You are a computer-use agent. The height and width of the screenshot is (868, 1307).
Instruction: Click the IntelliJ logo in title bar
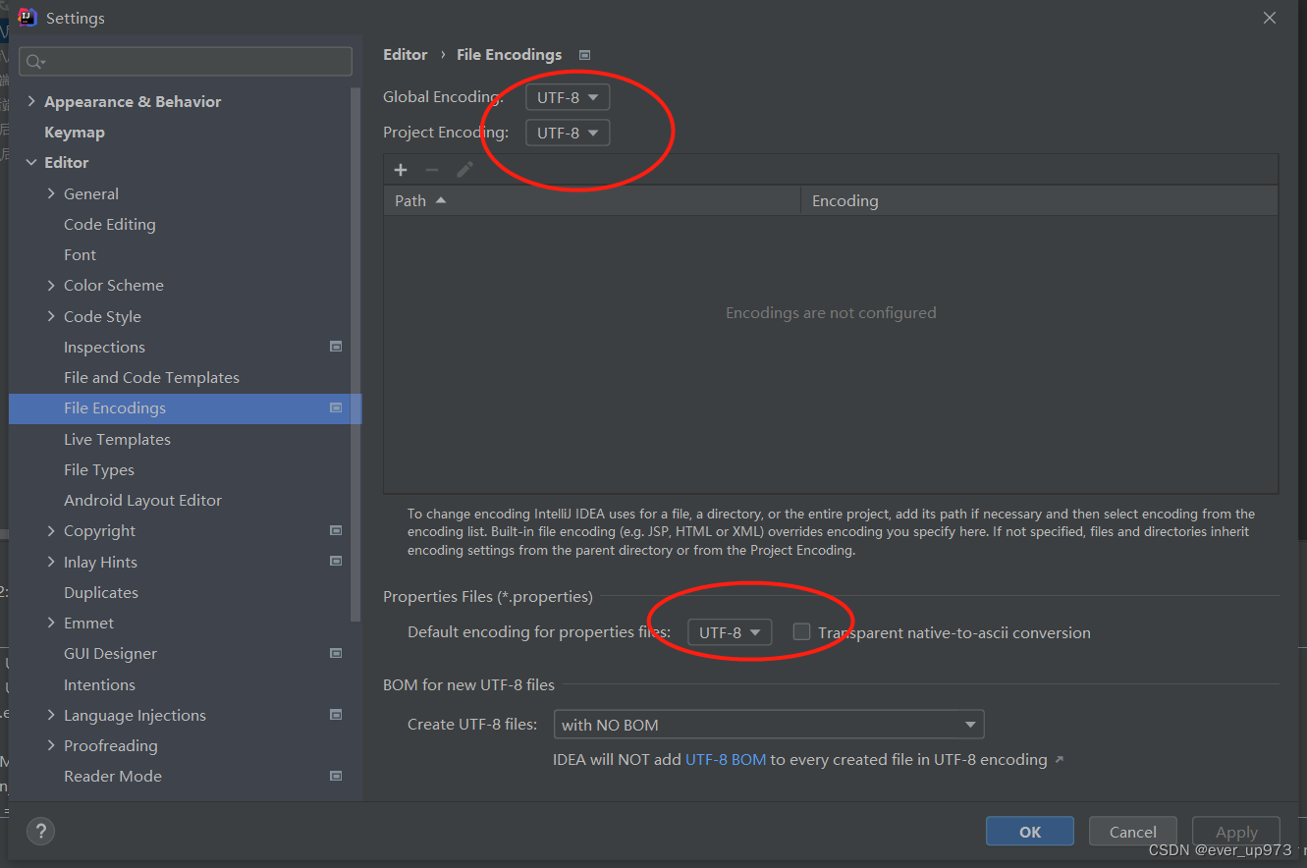27,17
